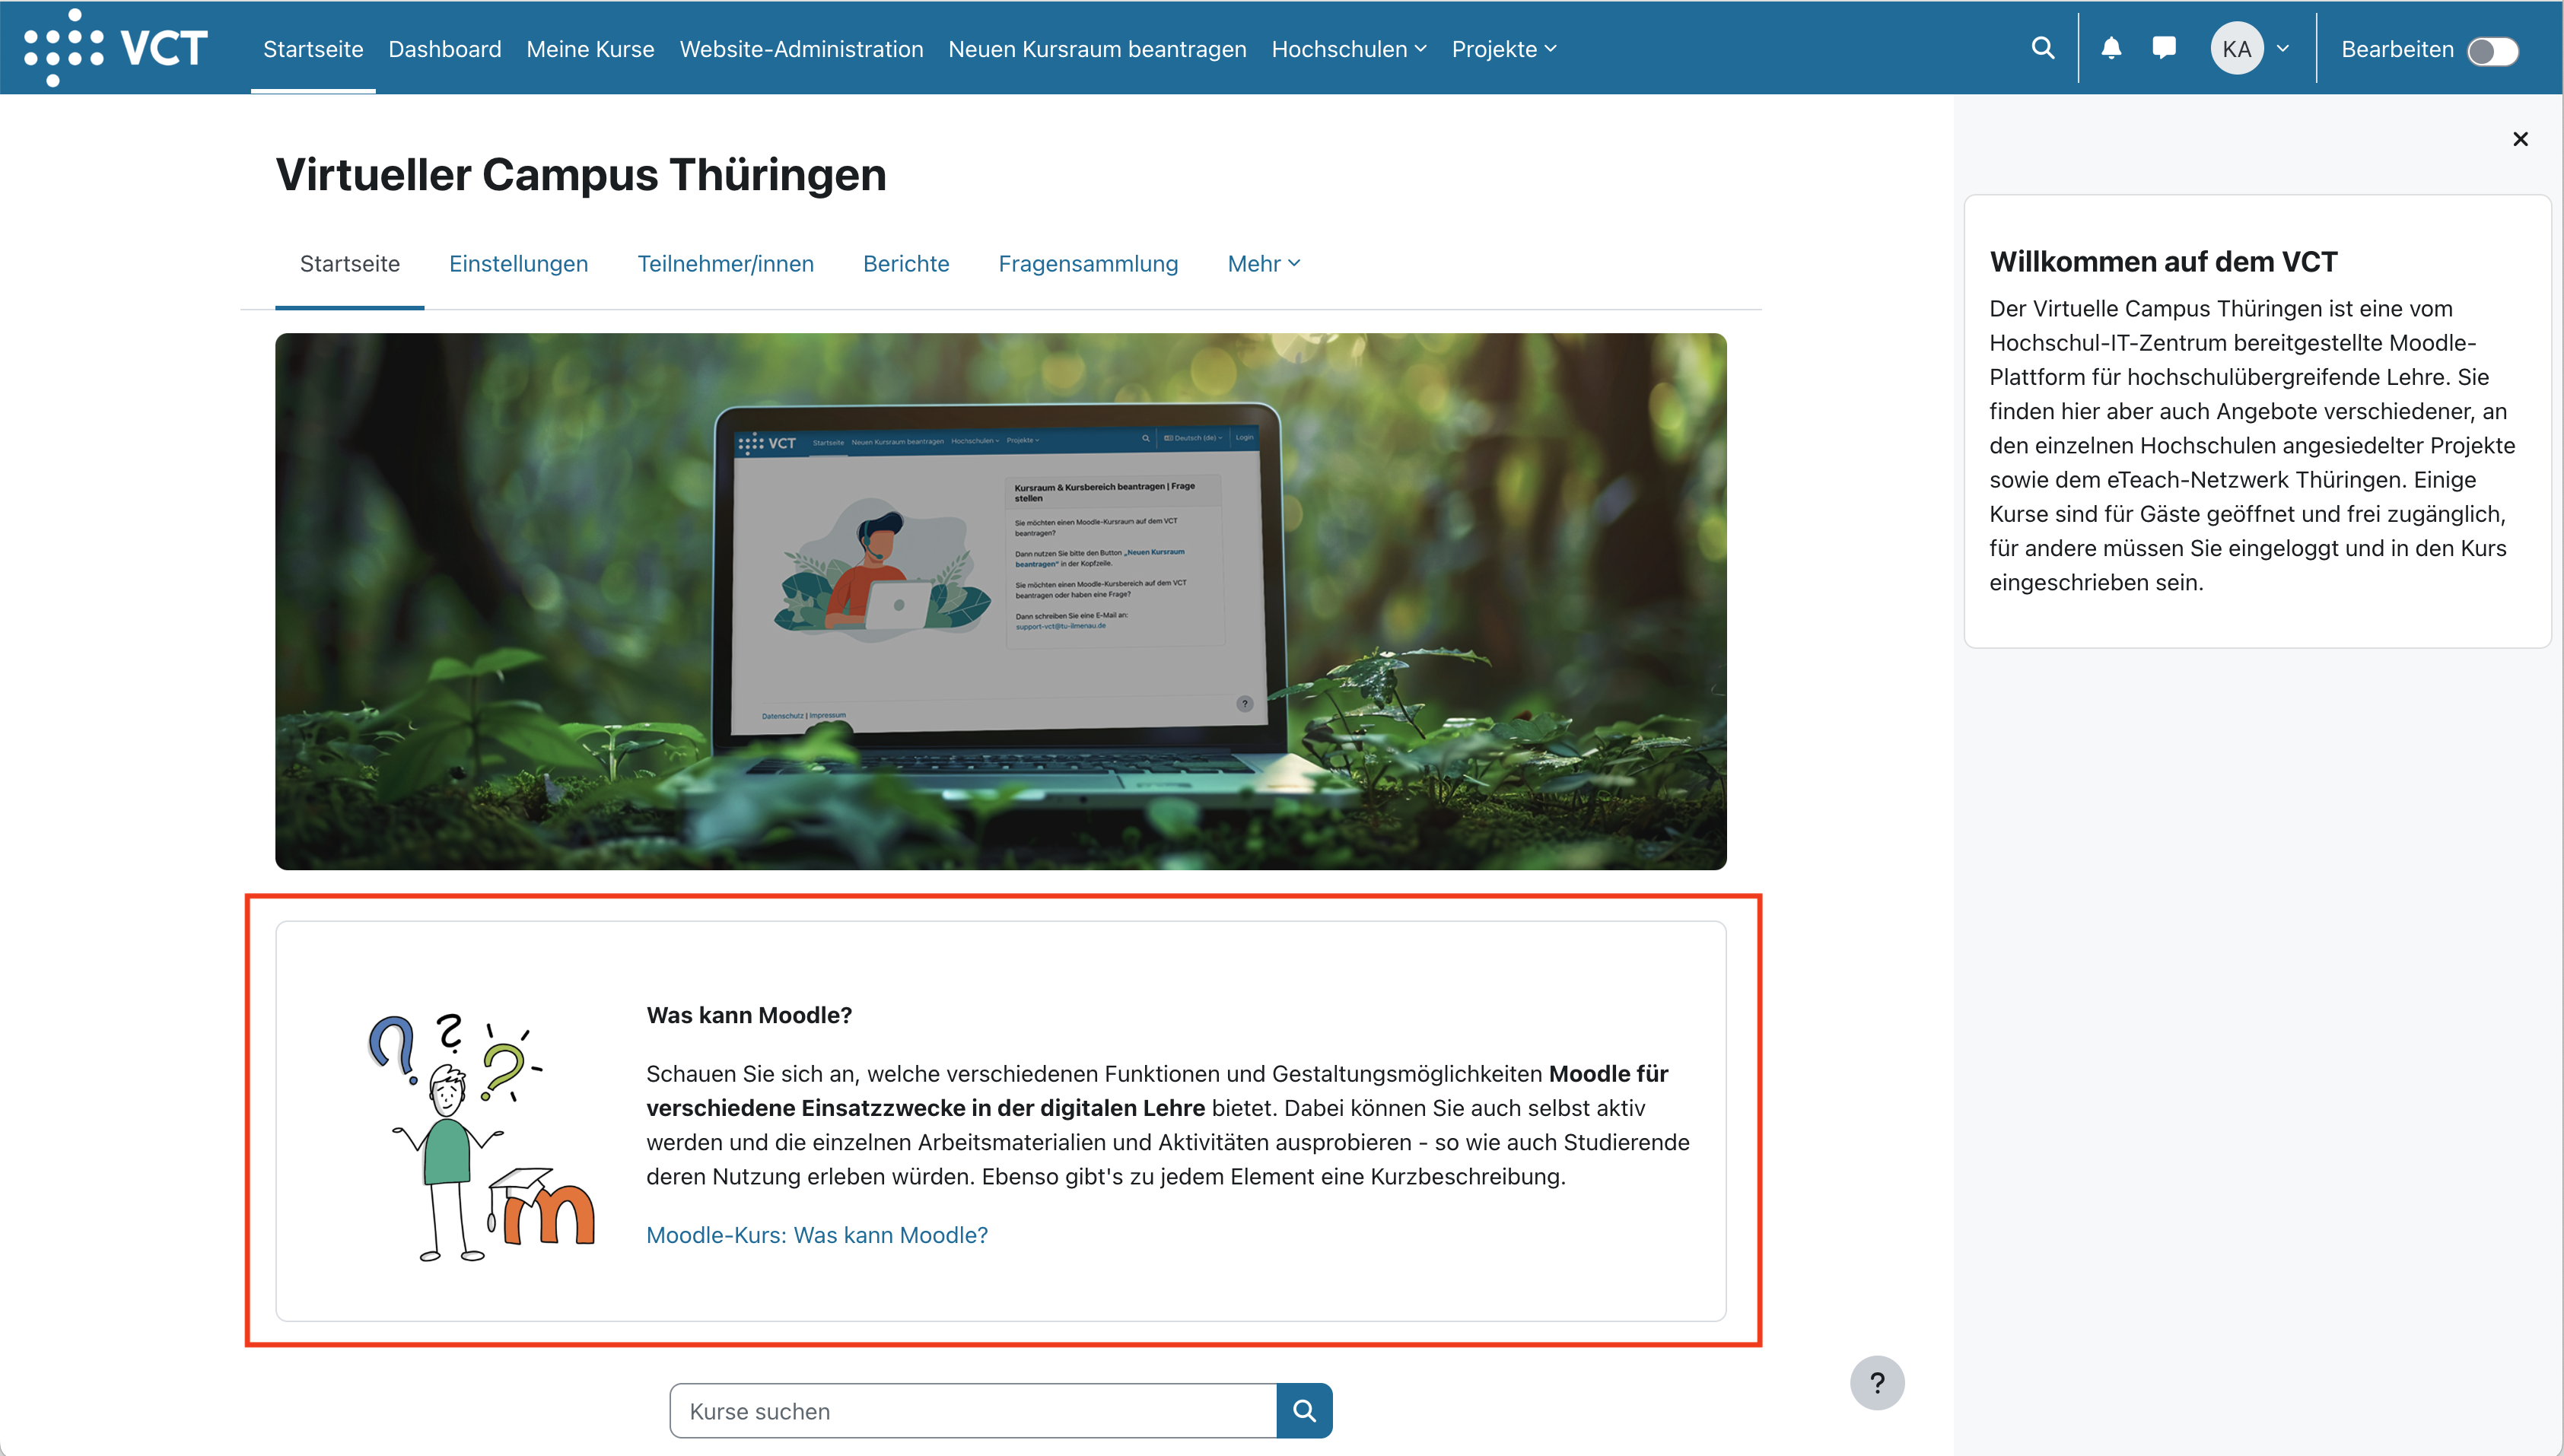Viewport: 2564px width, 1456px height.
Task: Open the Moodle-Kurs: Was kann Moodle? link
Action: coord(816,1235)
